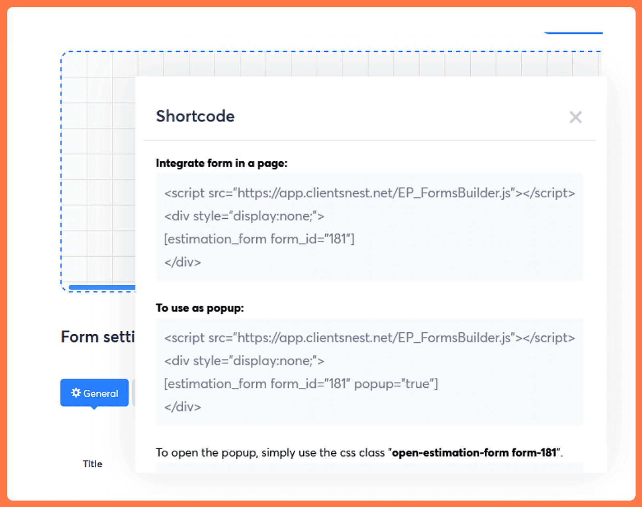
Task: Click the Title field label
Action: (x=92, y=464)
